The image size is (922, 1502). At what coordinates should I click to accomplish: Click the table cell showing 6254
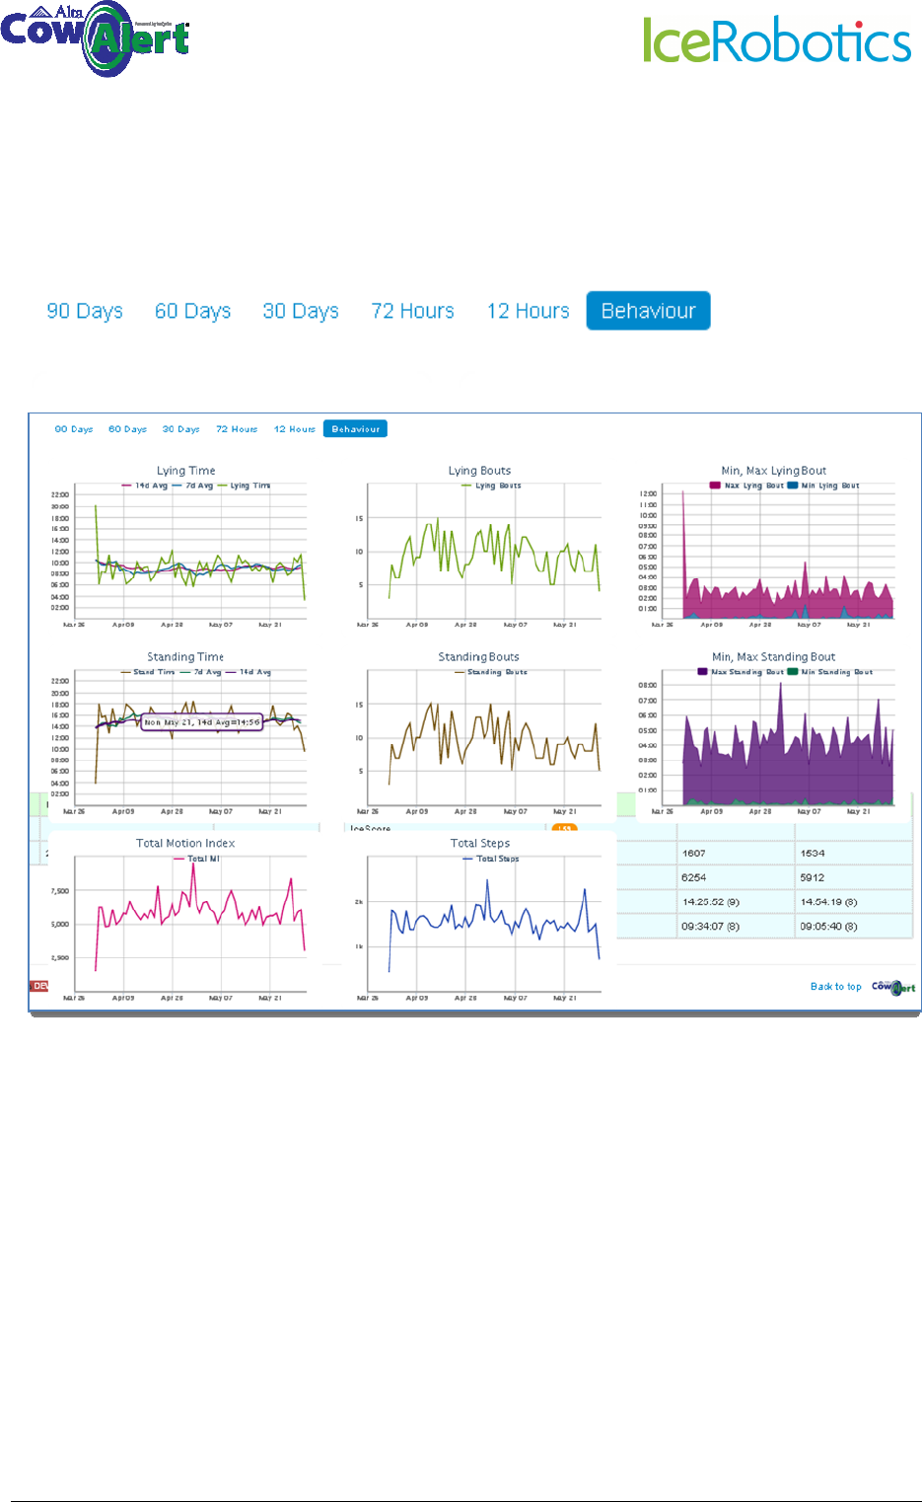[736, 877]
